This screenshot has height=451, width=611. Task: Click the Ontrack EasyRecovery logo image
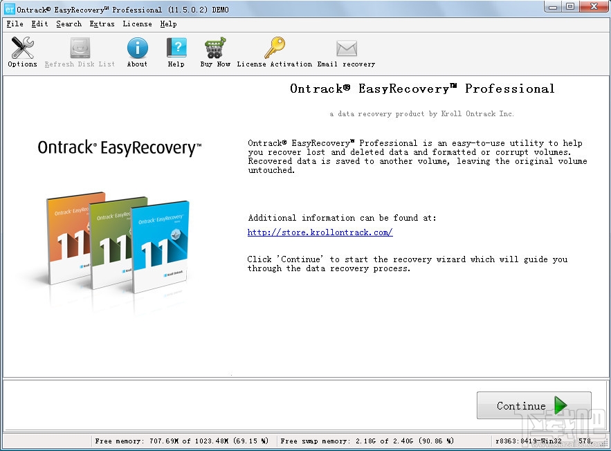[x=120, y=148]
